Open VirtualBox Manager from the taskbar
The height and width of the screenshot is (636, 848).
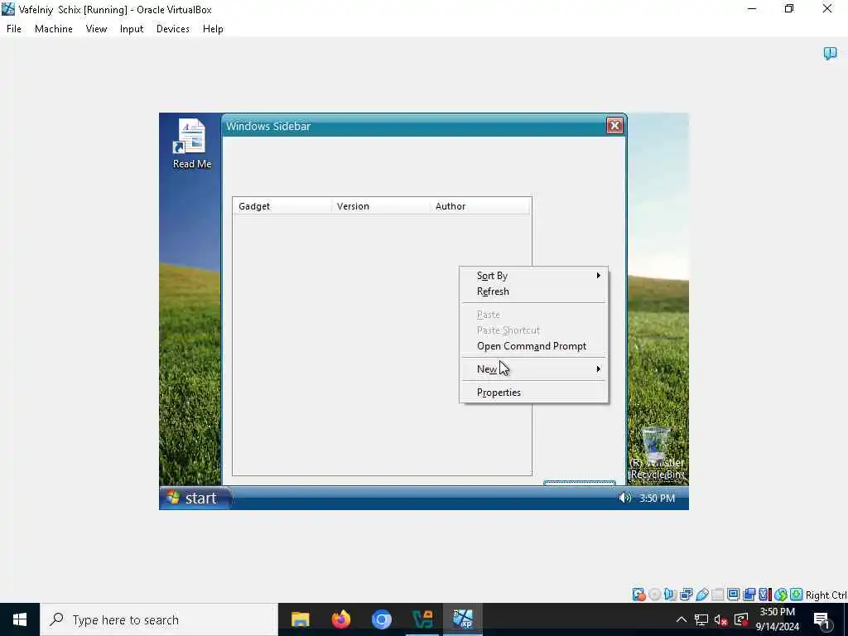(x=422, y=619)
